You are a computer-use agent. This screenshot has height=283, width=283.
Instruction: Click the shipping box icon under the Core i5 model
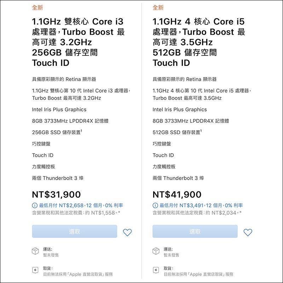(x=156, y=251)
